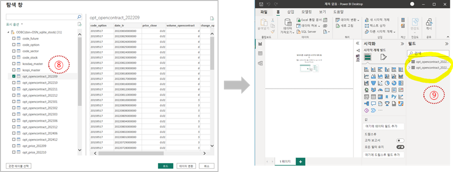Insert a 텍스트 상자 (text box)

[x=375, y=26]
